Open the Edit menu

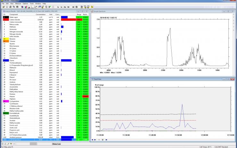point(7,4)
